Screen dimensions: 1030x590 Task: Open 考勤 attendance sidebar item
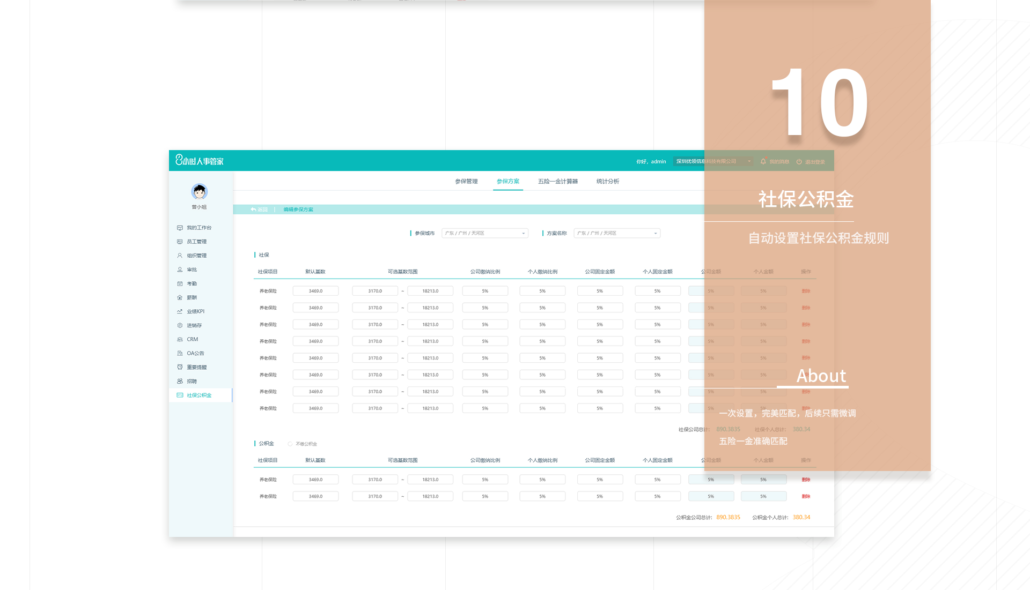click(192, 283)
